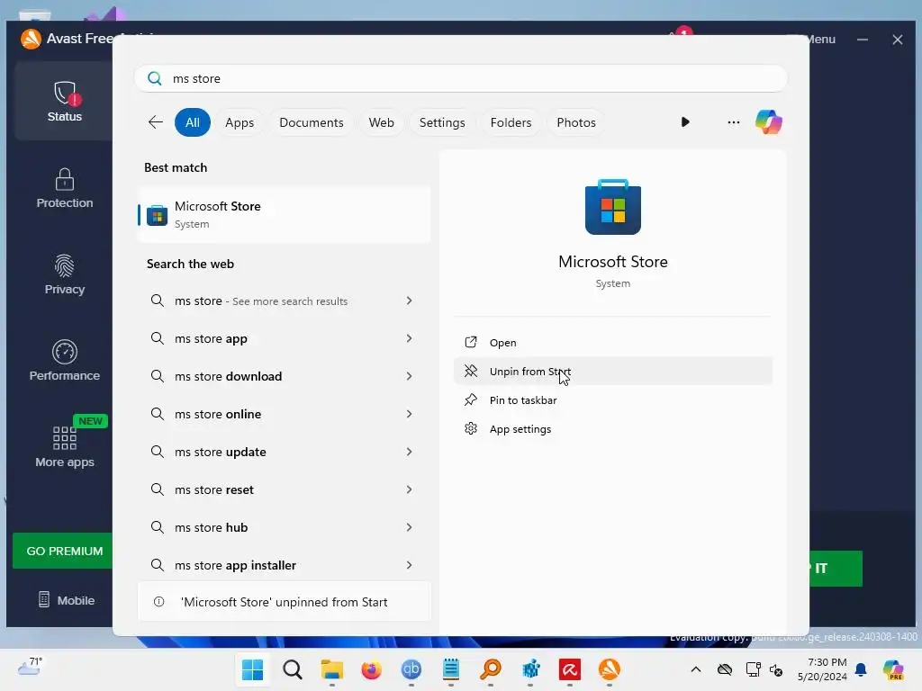Expand 'ms store' see more results arrow
The height and width of the screenshot is (691, 922).
click(410, 301)
